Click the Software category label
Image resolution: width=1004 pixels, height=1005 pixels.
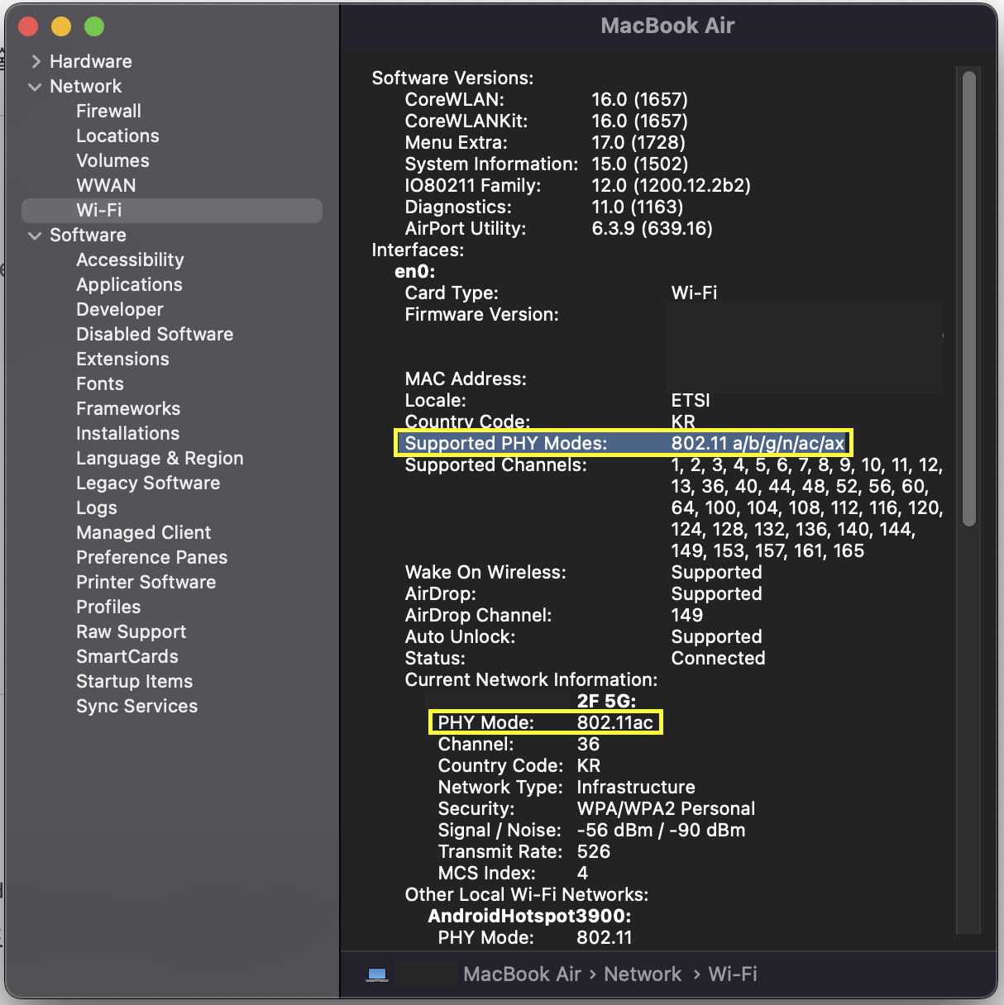[x=88, y=235]
